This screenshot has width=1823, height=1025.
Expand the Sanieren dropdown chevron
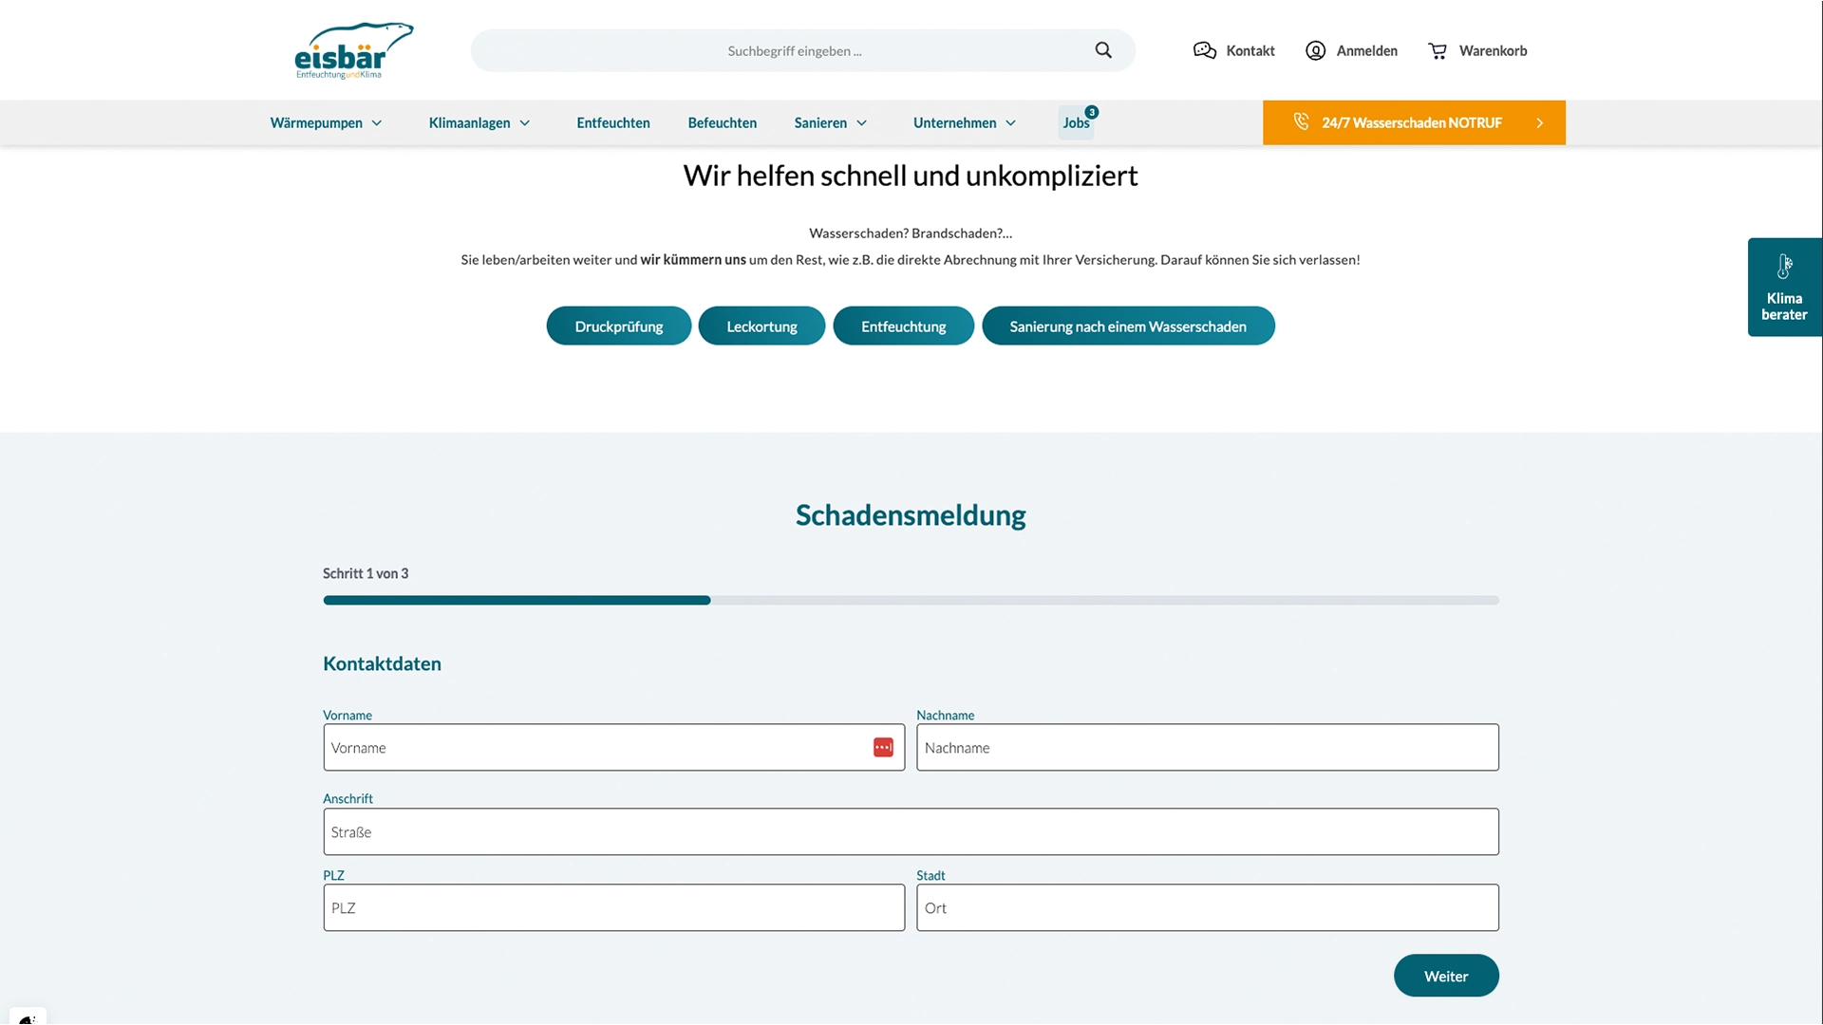(862, 123)
